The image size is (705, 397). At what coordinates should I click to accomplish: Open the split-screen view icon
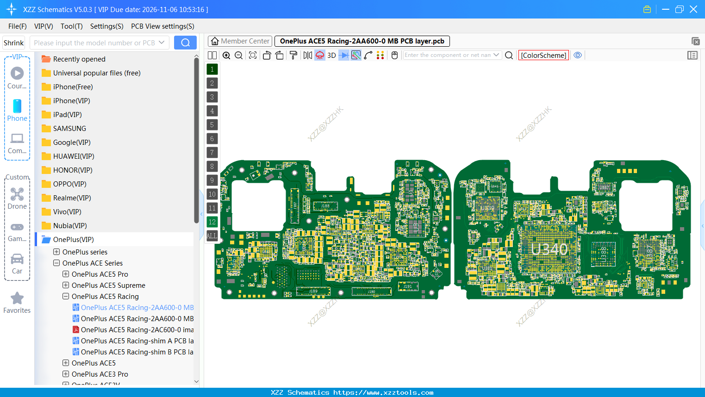pyautogui.click(x=212, y=55)
